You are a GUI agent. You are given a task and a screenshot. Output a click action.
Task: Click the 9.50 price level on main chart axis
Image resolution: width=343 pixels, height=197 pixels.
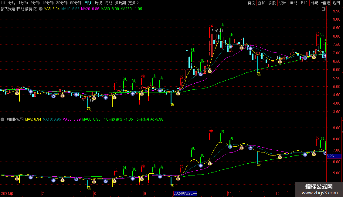336,11
